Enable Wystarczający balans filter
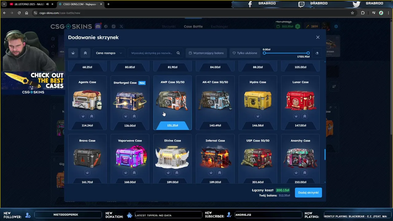This screenshot has height=221, width=393. coord(206,53)
